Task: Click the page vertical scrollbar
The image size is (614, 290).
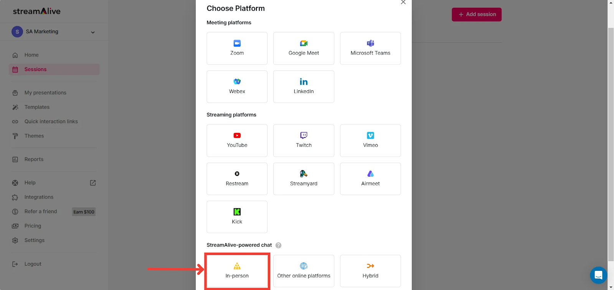Action: (611, 145)
